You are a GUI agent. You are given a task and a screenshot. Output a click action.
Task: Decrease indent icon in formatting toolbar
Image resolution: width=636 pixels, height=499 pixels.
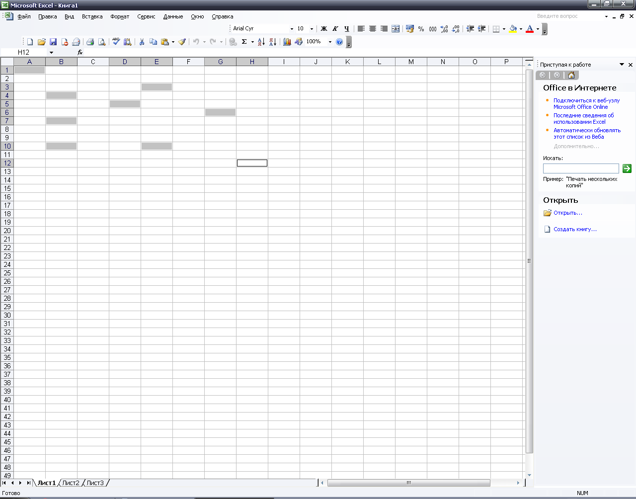coord(470,29)
